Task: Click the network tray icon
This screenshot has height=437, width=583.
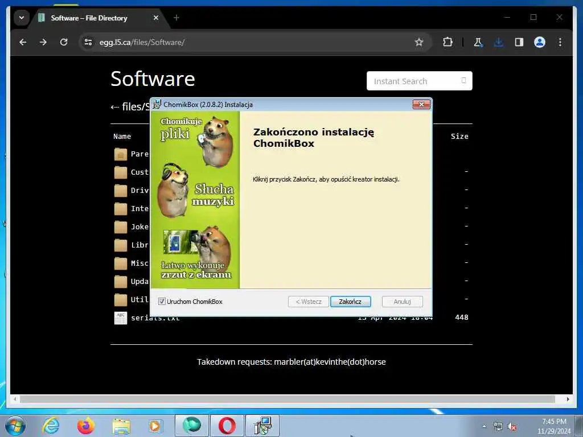Action: [498, 427]
